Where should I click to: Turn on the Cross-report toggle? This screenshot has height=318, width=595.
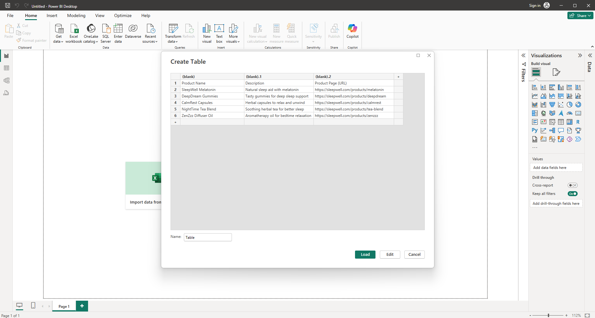tap(572, 185)
